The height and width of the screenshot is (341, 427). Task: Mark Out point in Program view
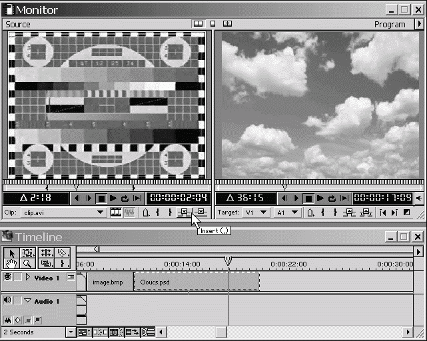tap(335, 212)
